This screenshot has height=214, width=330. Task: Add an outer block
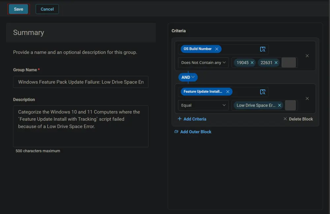pos(193,132)
